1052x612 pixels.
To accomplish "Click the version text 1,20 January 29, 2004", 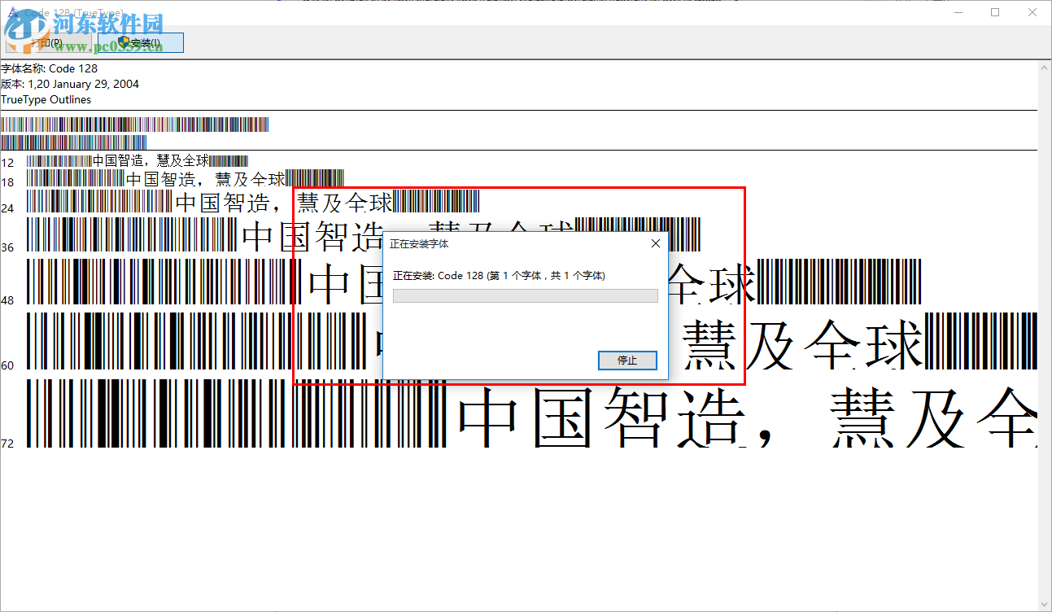I will [71, 84].
